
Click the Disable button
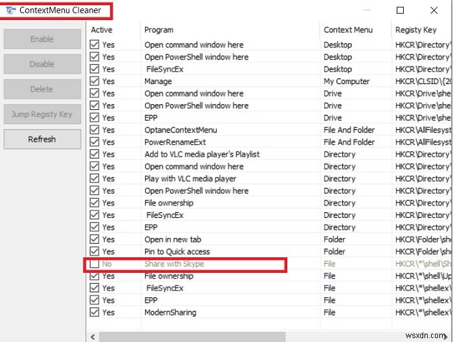pos(42,64)
